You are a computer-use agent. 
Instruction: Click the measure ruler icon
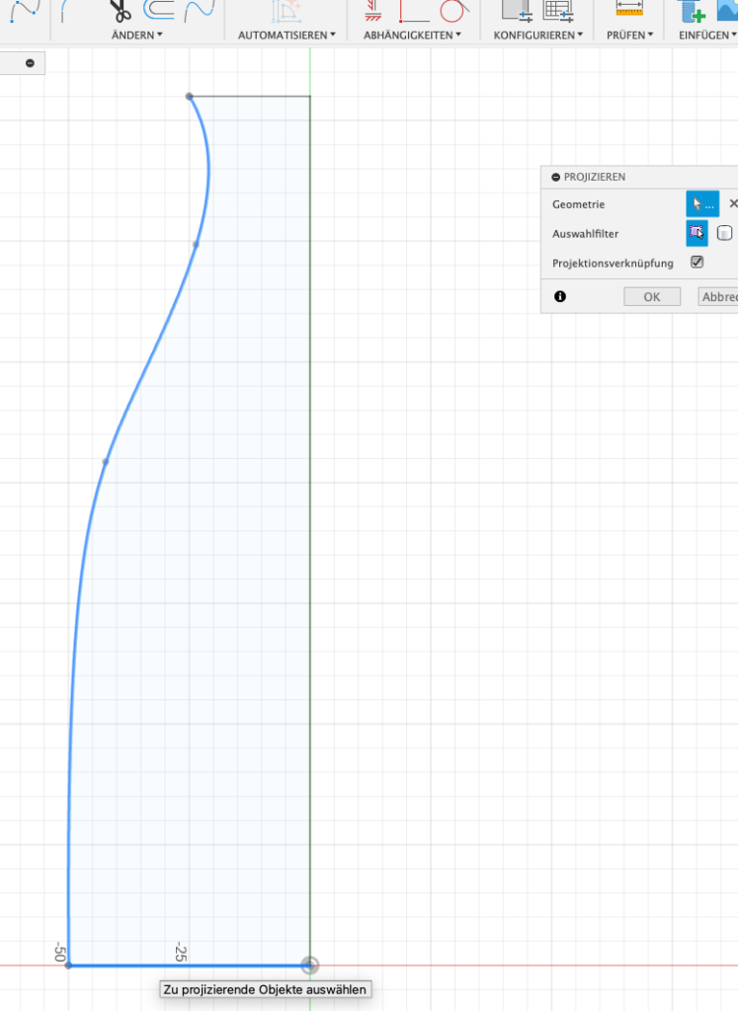point(628,9)
